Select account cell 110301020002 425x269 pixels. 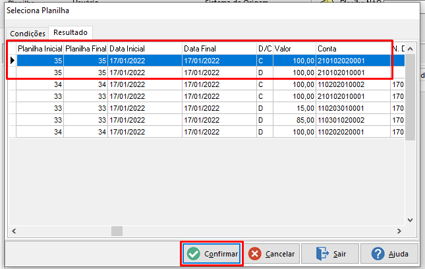click(x=353, y=120)
